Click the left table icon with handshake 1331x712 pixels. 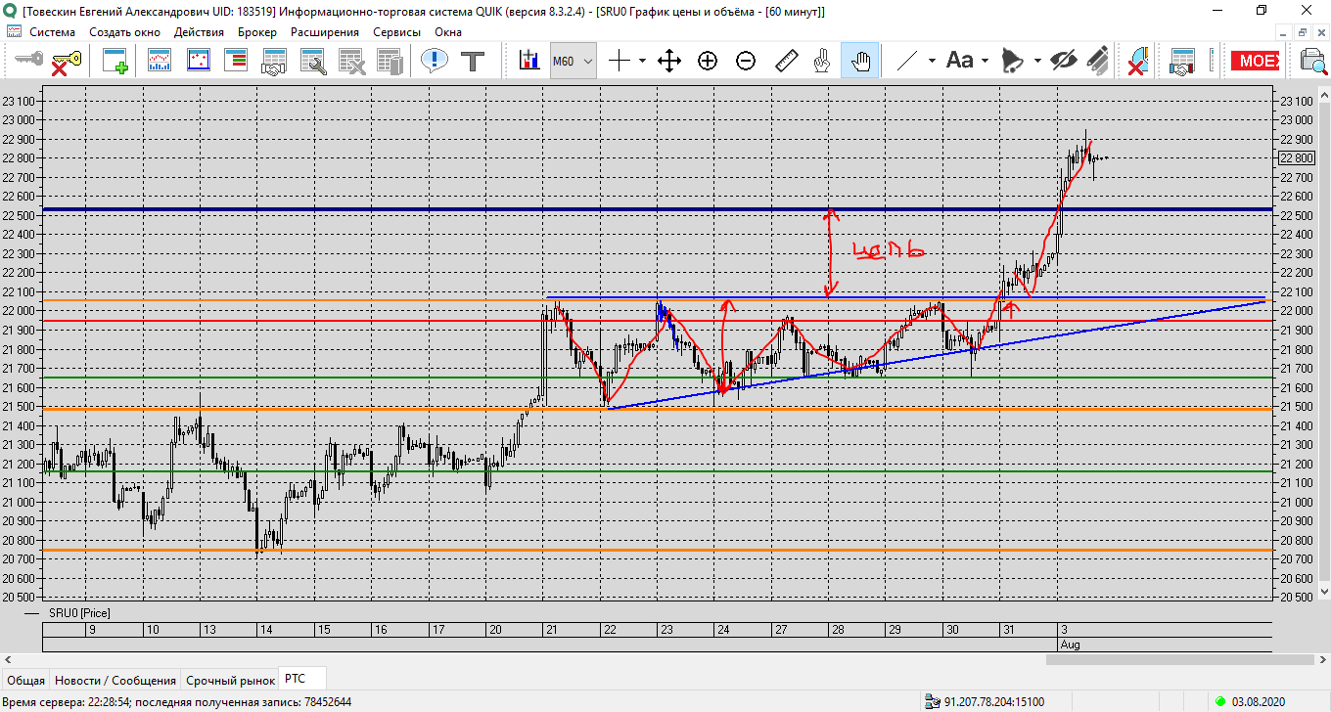(274, 61)
